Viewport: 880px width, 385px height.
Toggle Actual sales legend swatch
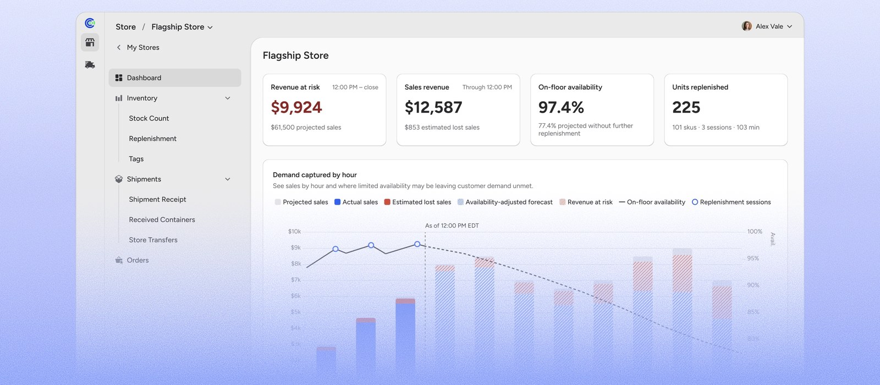[337, 202]
